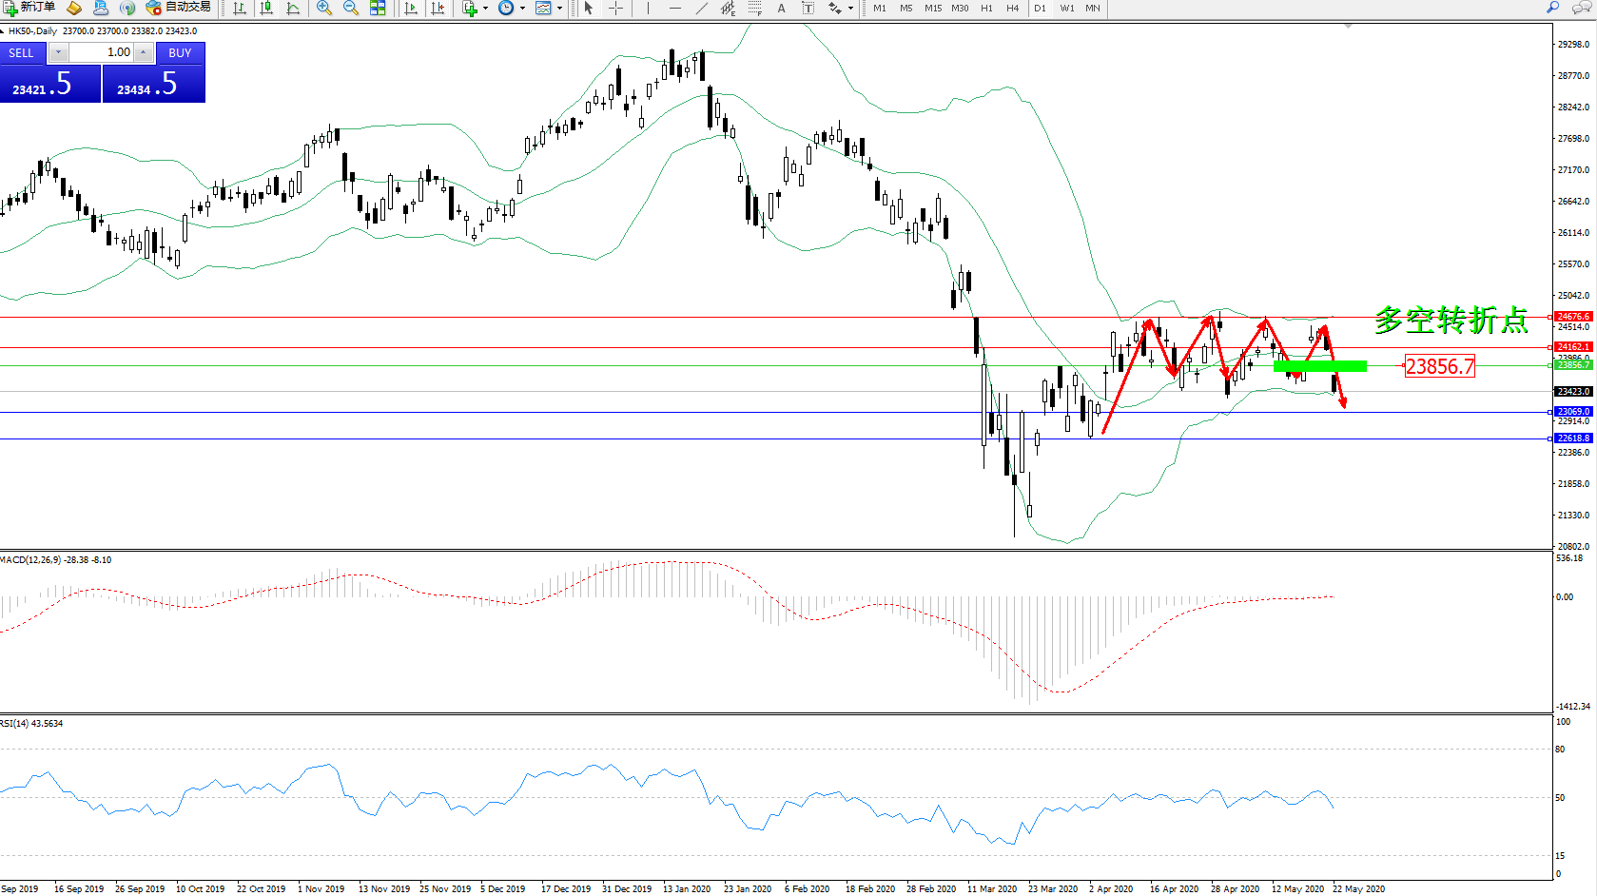This screenshot has height=896, width=1597.
Task: Toggle chart auto scroll
Action: tap(411, 8)
